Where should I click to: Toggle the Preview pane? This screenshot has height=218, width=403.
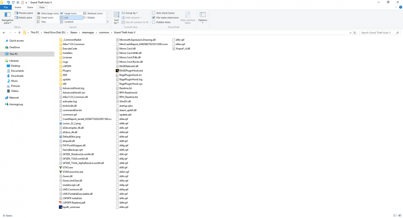pos(24,13)
